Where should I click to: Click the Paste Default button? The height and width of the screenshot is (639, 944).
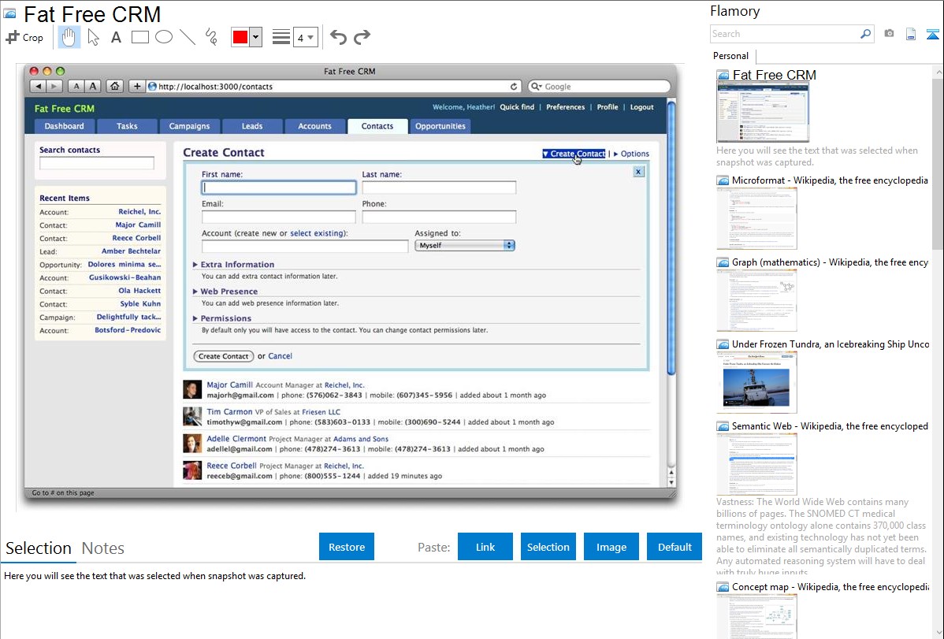pos(675,547)
